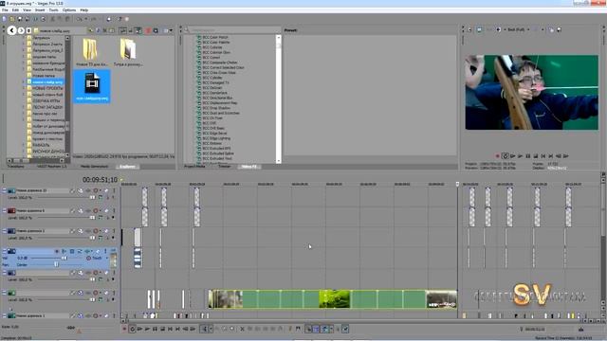Click the What's This help icon
Viewport: 607px width, 341px height.
click(x=120, y=19)
